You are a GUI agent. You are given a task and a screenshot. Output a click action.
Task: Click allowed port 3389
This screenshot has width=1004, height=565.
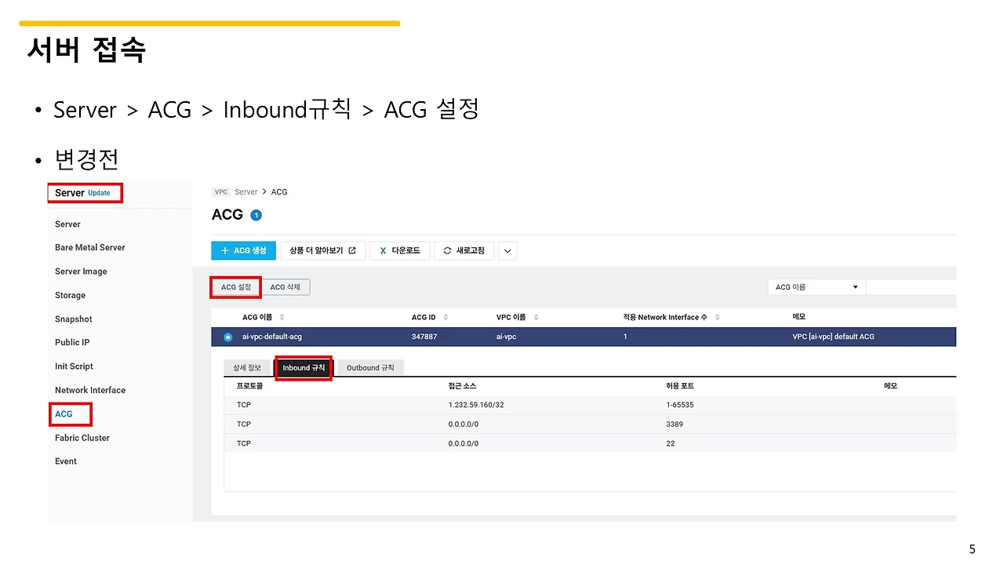point(675,424)
